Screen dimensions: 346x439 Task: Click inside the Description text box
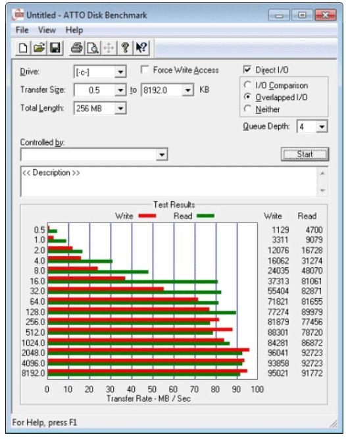click(x=169, y=182)
